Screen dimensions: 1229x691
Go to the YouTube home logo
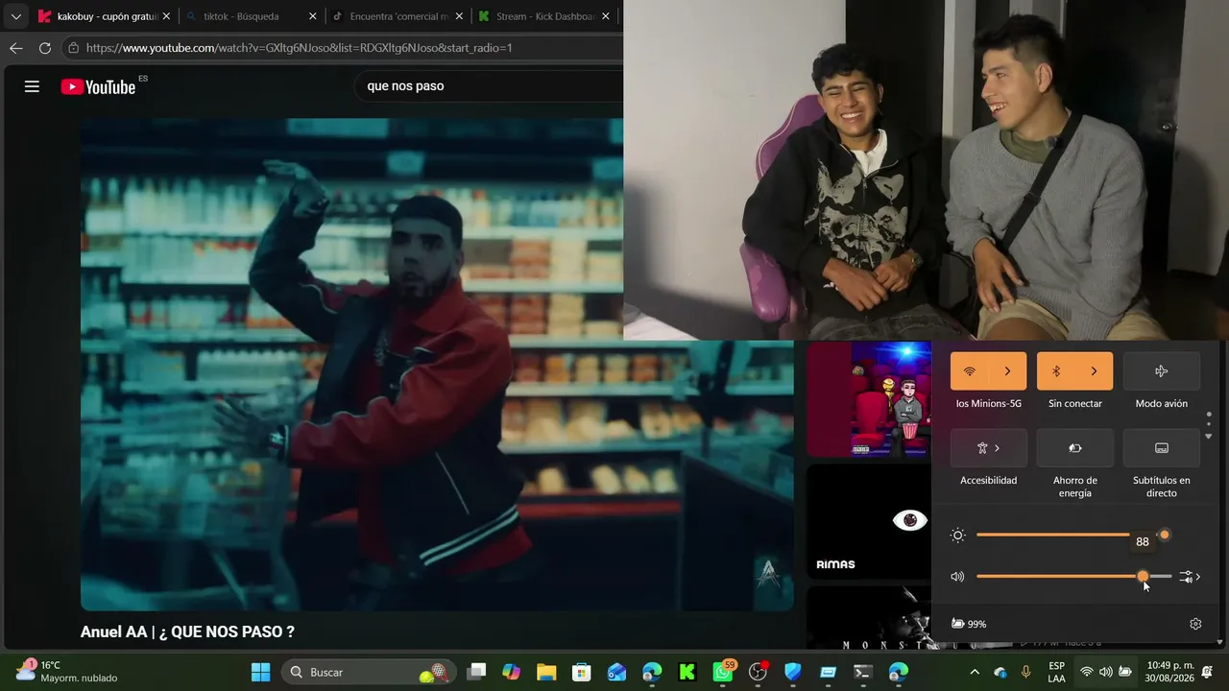[98, 86]
